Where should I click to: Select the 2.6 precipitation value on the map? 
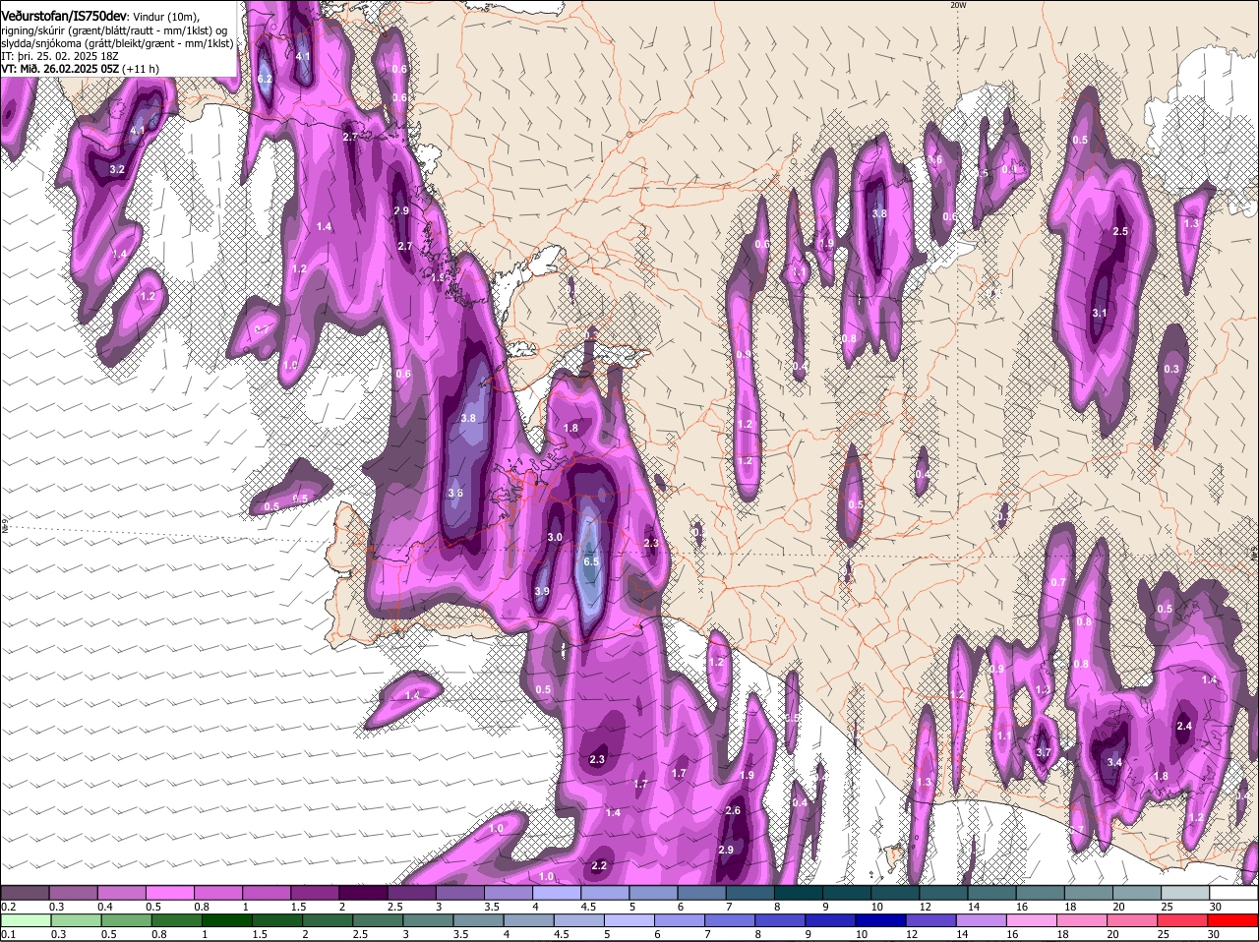click(x=732, y=811)
